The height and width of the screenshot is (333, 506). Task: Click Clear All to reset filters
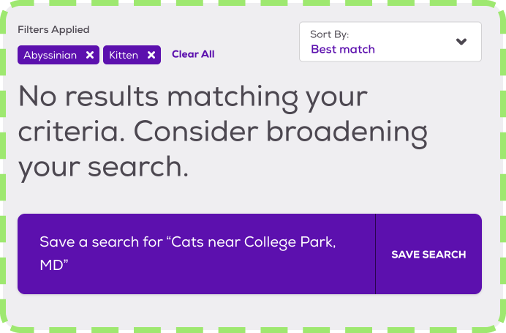[193, 54]
